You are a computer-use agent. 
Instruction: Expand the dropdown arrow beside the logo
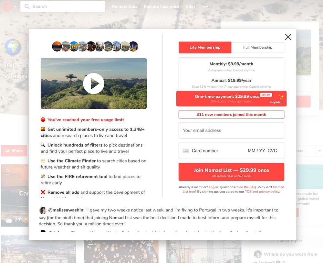(x=16, y=6)
